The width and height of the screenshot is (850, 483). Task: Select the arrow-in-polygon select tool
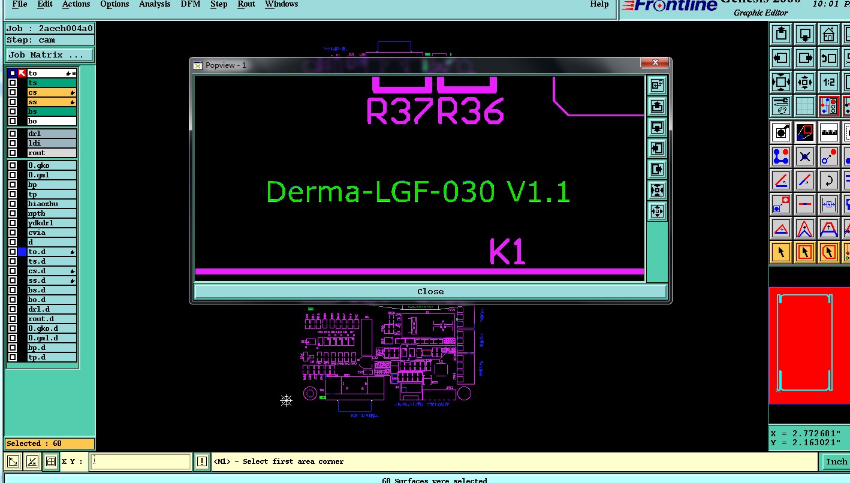point(829,252)
